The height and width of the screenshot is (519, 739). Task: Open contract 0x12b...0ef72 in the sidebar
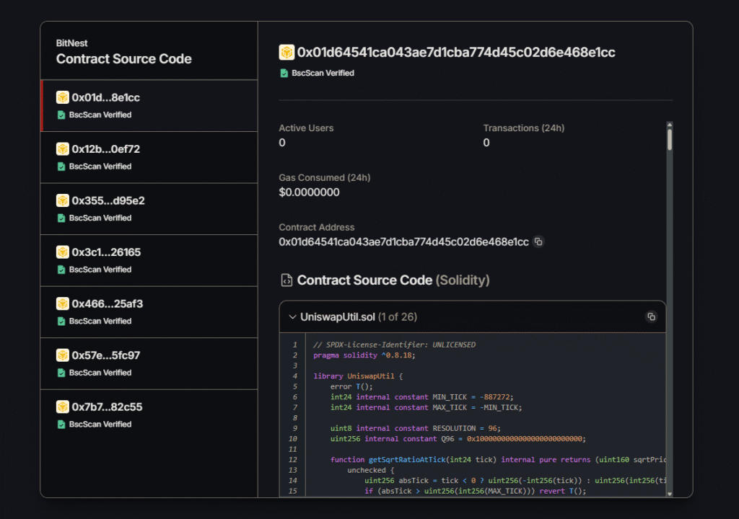149,157
